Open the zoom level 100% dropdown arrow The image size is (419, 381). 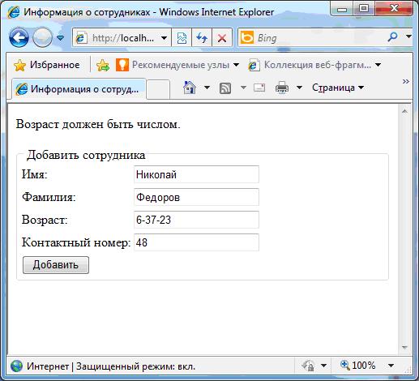point(391,366)
